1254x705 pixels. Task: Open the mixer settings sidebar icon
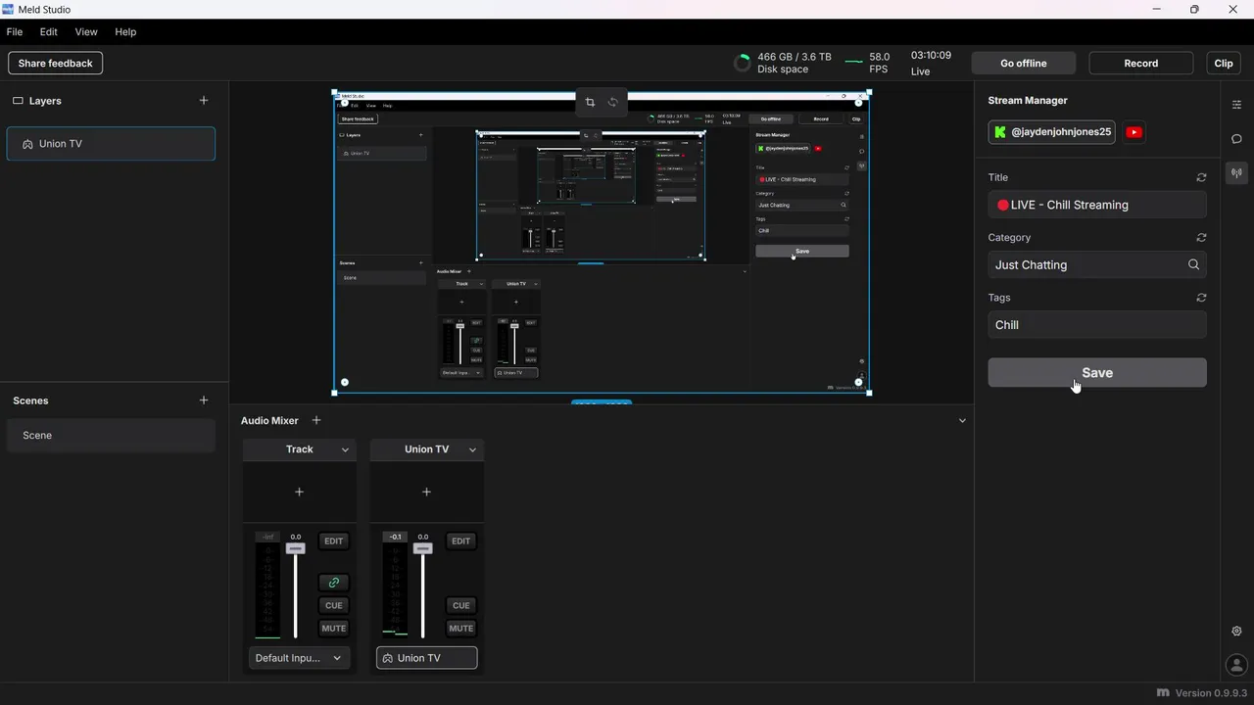1236,105
